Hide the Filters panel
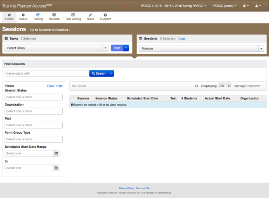269x198 pixels. pyautogui.click(x=59, y=86)
